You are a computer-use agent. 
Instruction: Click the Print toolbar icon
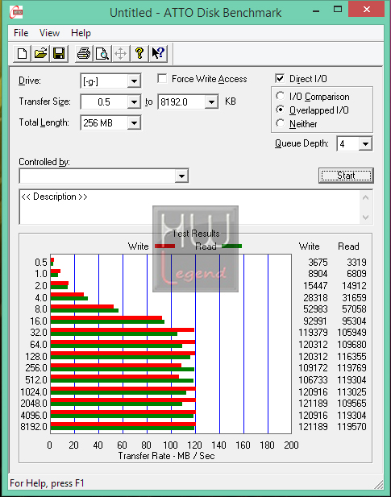tap(84, 53)
